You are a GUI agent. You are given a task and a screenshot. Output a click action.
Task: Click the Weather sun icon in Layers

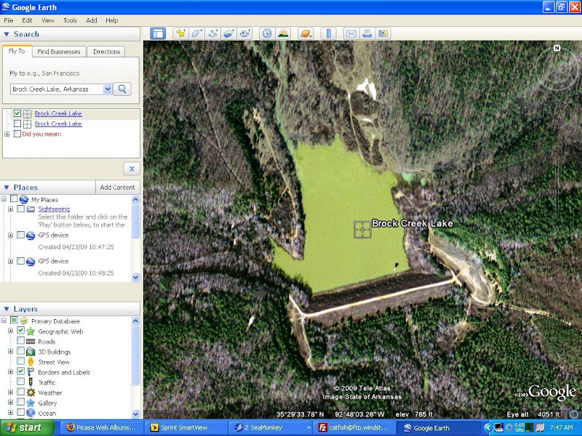click(x=31, y=392)
